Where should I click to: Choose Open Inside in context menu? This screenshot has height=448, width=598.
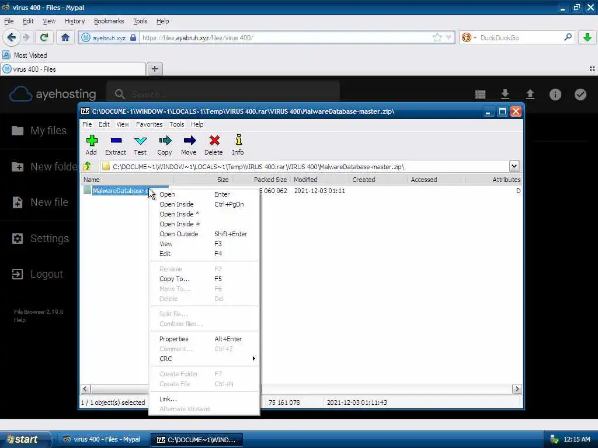point(204,204)
